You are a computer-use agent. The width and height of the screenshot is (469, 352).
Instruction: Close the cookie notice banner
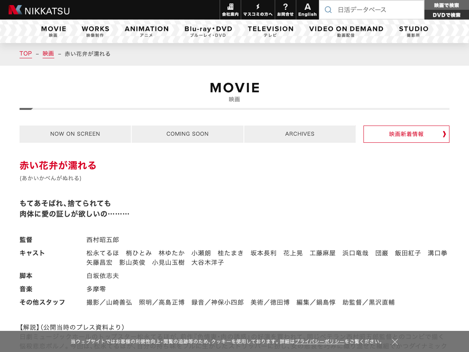coord(395,342)
